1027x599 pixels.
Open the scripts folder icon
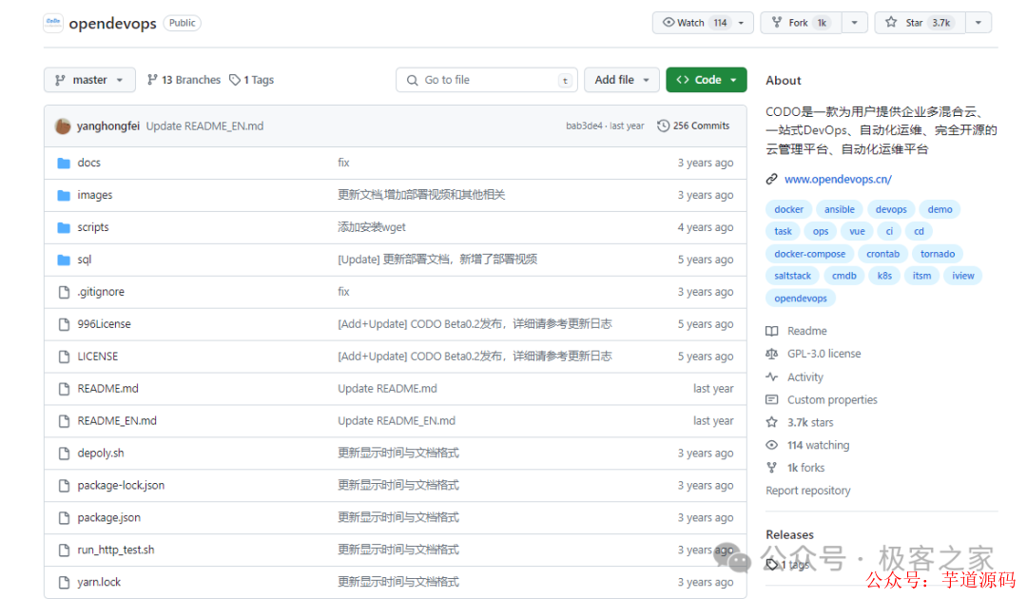[x=64, y=227]
